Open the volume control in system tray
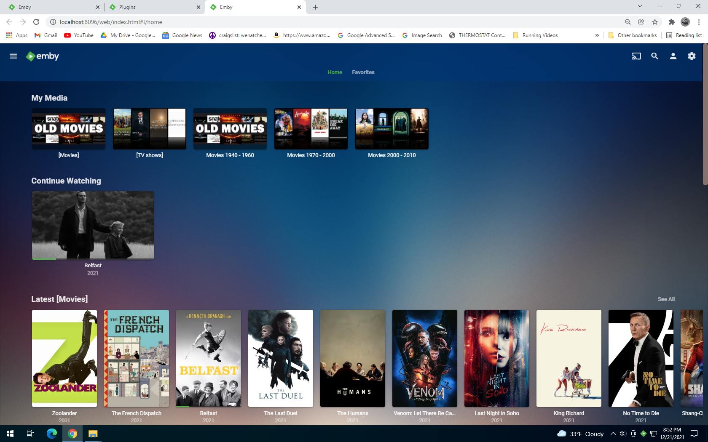Viewport: 708px width, 442px height. click(x=623, y=434)
